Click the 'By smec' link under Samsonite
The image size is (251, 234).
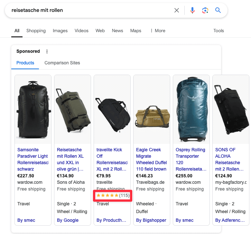coord(26,220)
